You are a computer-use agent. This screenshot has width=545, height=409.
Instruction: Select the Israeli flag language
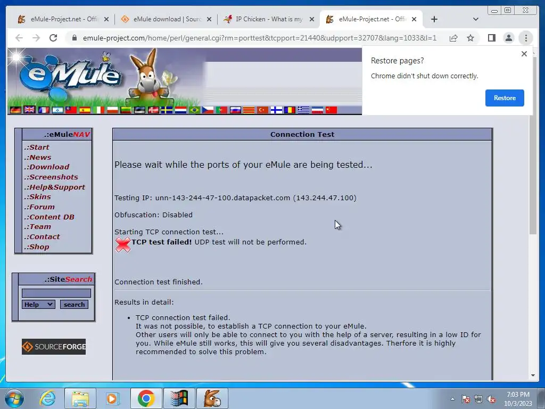pyautogui.click(x=57, y=110)
